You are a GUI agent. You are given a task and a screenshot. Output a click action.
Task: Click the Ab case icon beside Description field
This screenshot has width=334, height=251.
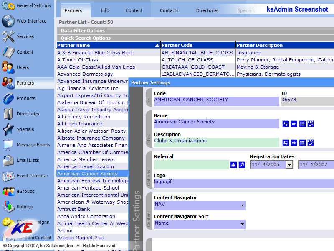pos(294,143)
